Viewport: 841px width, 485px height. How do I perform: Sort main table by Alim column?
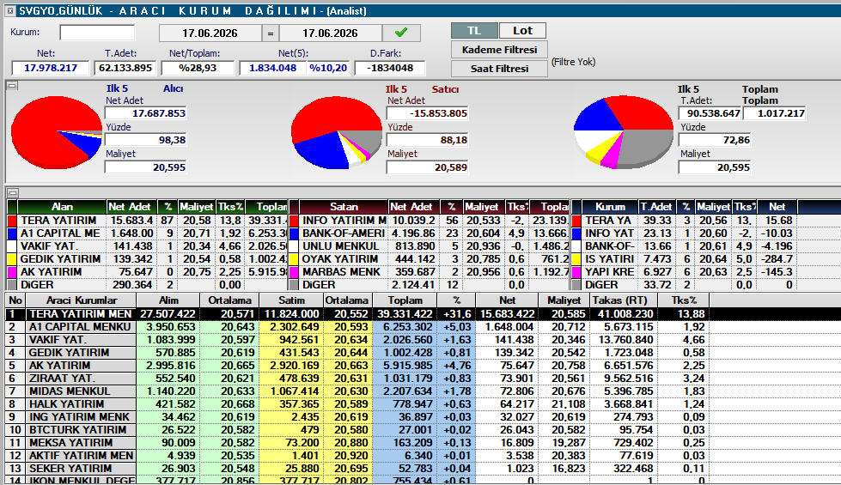click(x=168, y=300)
